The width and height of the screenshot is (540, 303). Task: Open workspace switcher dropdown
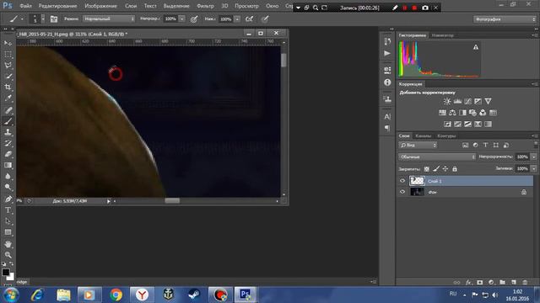(505, 19)
